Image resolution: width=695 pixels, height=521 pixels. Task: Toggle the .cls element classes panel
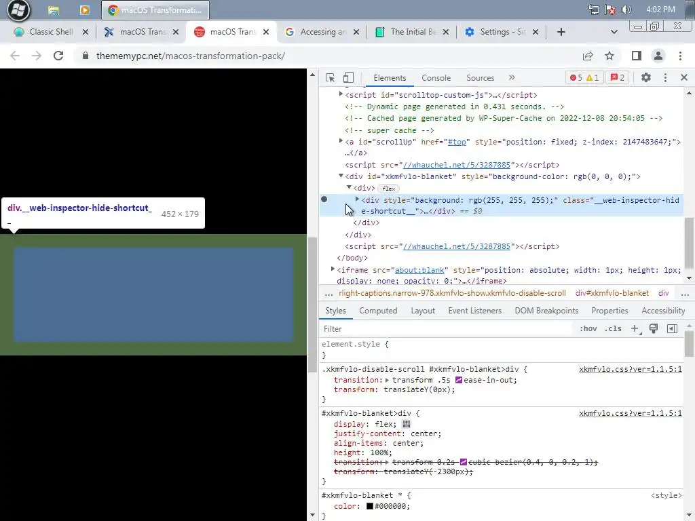click(x=613, y=329)
